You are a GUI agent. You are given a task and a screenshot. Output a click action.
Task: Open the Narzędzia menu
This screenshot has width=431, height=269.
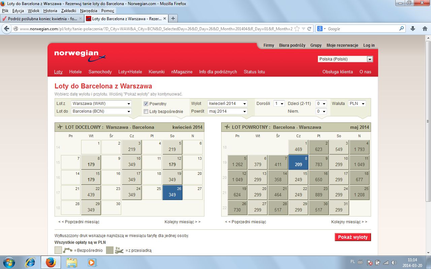[89, 11]
